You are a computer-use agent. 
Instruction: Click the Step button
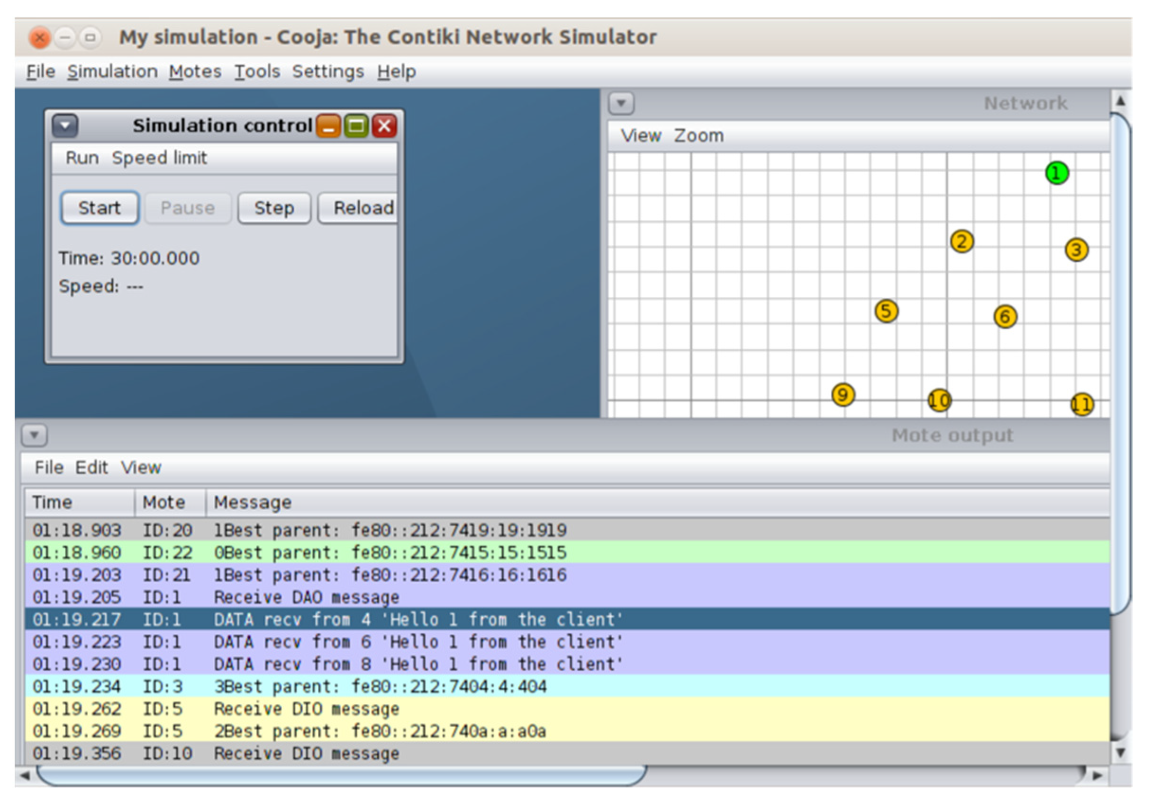pos(274,208)
